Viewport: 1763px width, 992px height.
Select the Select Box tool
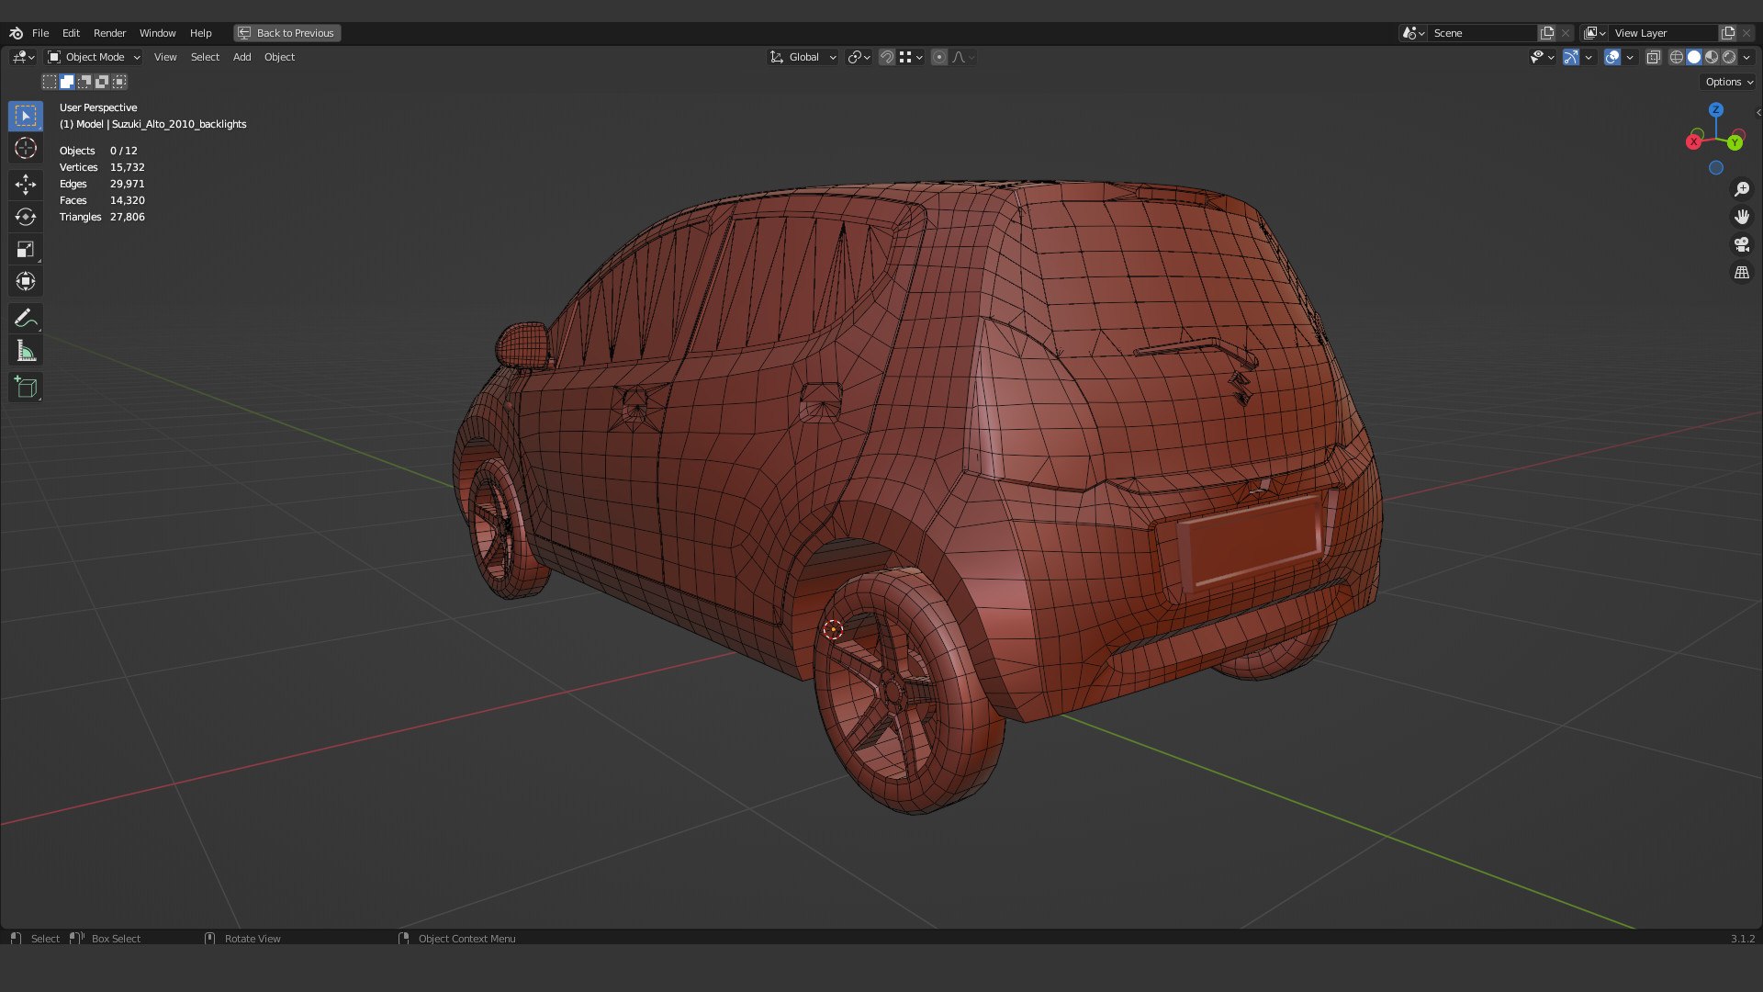[x=26, y=116]
